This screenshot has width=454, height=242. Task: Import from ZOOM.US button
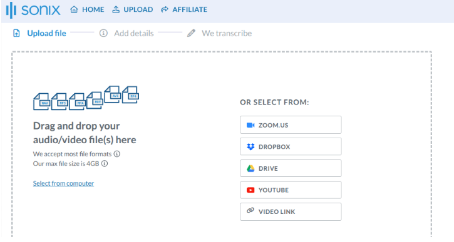coord(291,125)
